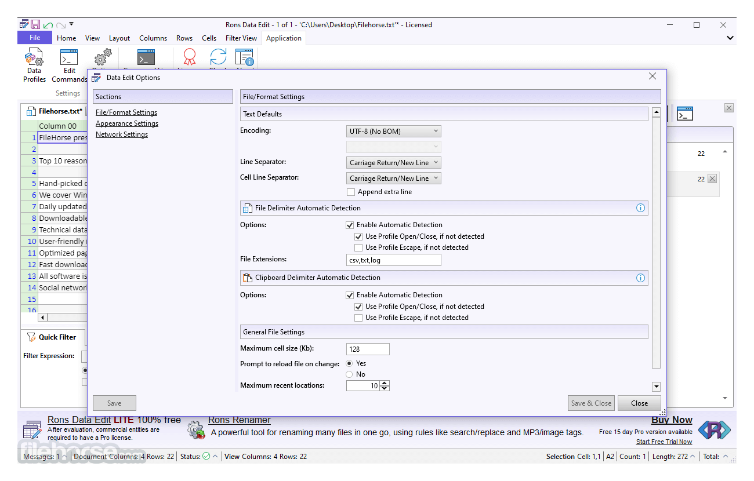
Task: Show Clipboard Delimiter Automatic Detection info
Action: pyautogui.click(x=640, y=278)
